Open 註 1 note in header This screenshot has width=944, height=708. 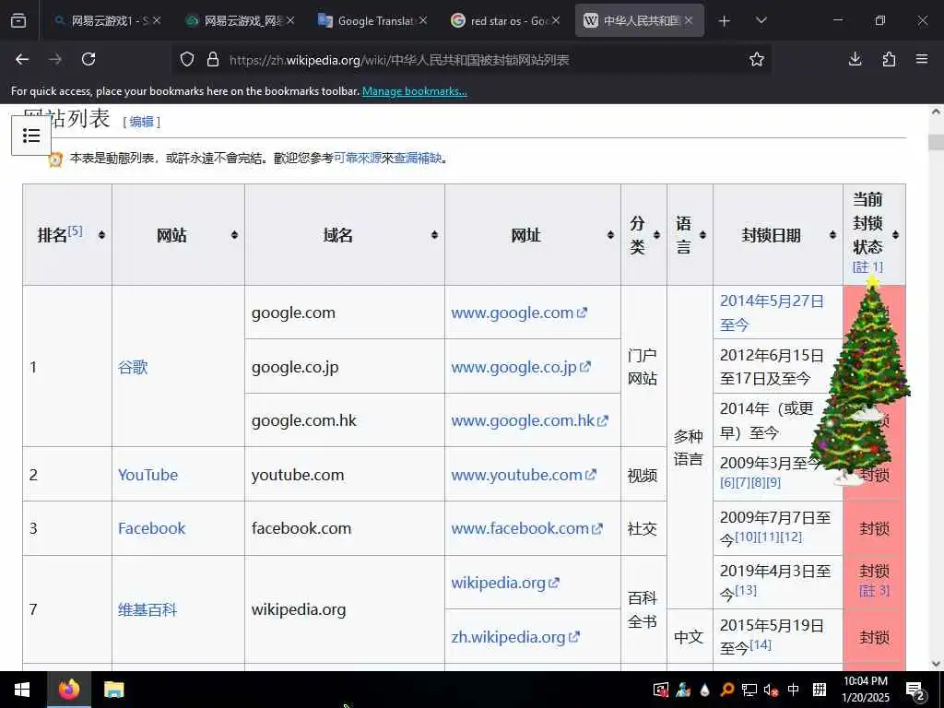867,266
